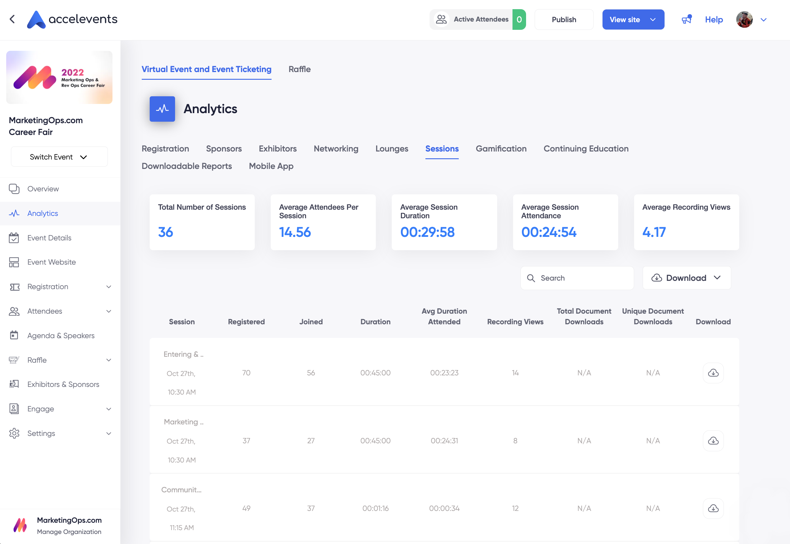Switch to the Raffle tab
This screenshot has width=790, height=544.
(x=299, y=69)
